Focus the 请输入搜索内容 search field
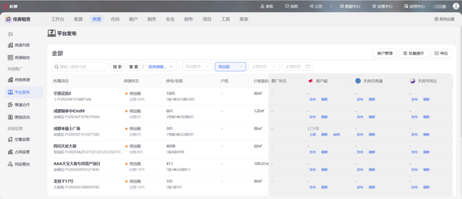The height and width of the screenshot is (199, 462). point(80,67)
